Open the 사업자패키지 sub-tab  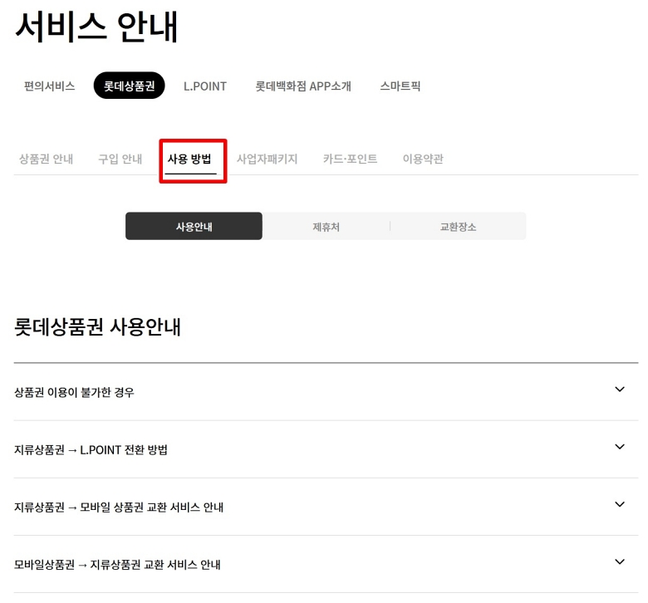click(x=267, y=159)
